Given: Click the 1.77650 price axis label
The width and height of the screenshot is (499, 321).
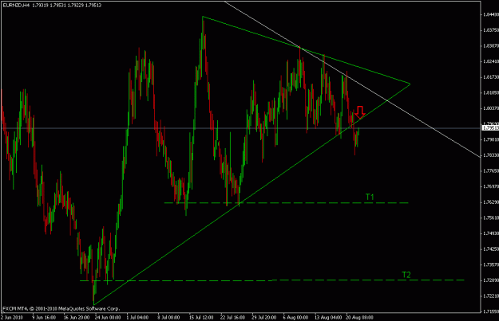Looking at the screenshot, I should [x=490, y=170].
